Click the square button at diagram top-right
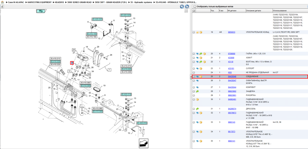The width and height of the screenshot is (308, 149). pyautogui.click(x=186, y=11)
